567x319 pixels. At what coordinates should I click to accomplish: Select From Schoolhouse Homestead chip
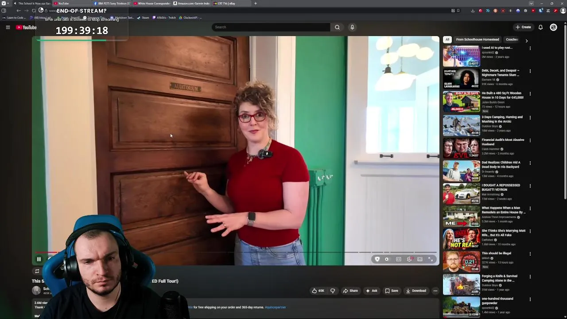478,39
